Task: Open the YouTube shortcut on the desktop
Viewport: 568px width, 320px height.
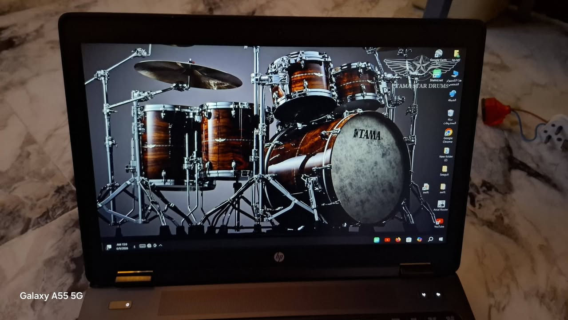Action: [439, 223]
